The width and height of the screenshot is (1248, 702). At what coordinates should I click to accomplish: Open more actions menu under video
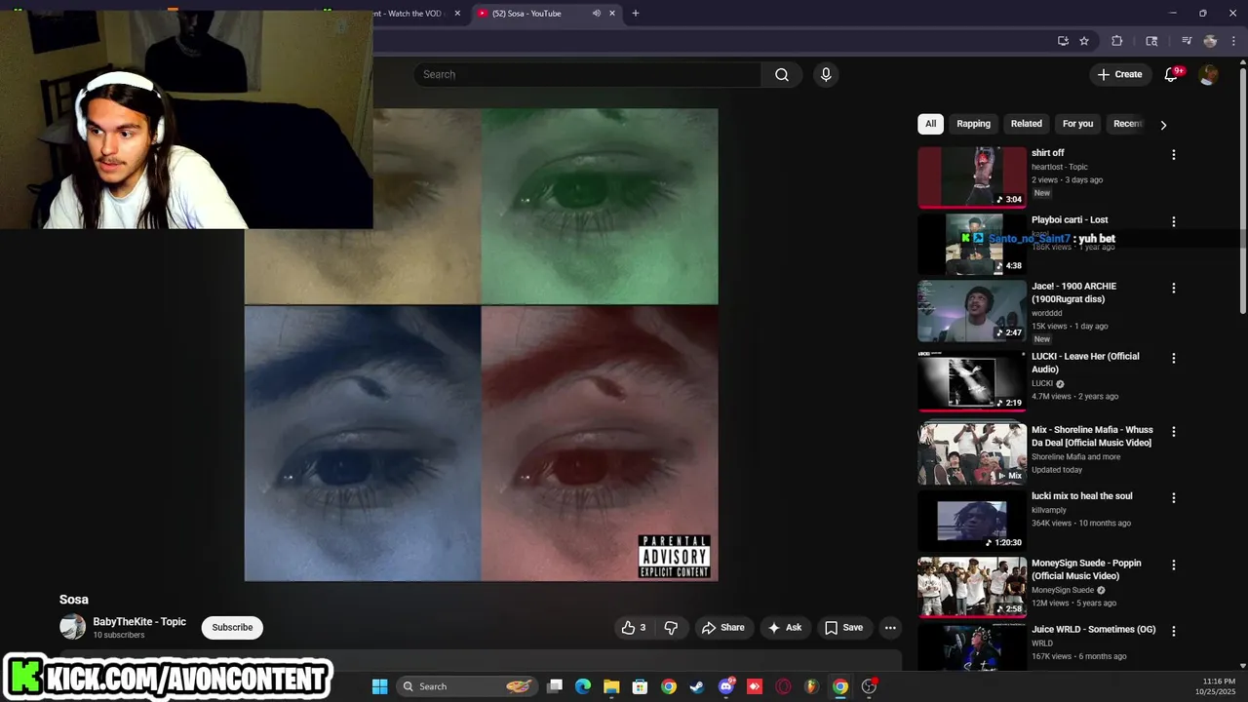coord(890,628)
